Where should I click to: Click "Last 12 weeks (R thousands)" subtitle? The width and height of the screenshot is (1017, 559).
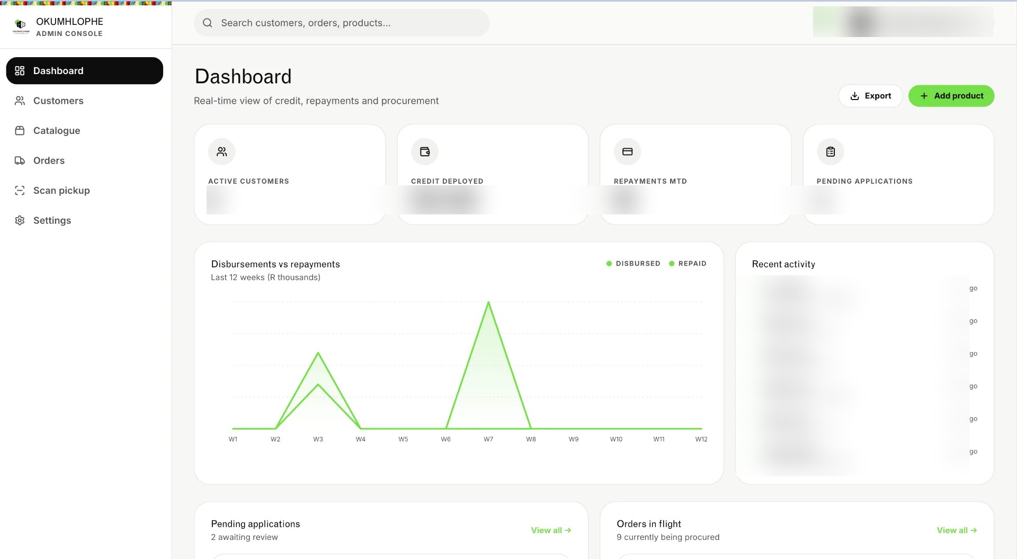click(265, 277)
